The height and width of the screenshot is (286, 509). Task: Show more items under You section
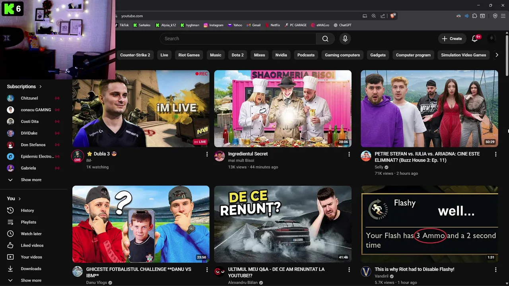(31, 280)
